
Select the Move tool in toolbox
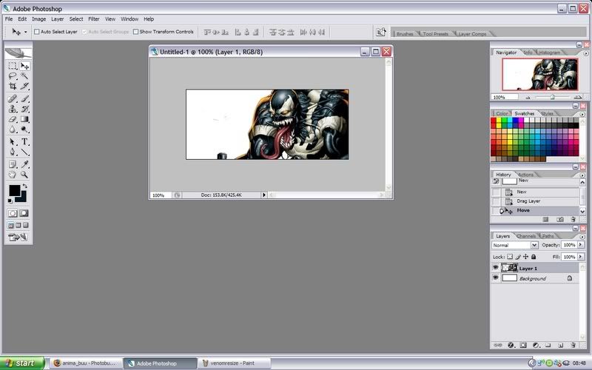[24, 66]
